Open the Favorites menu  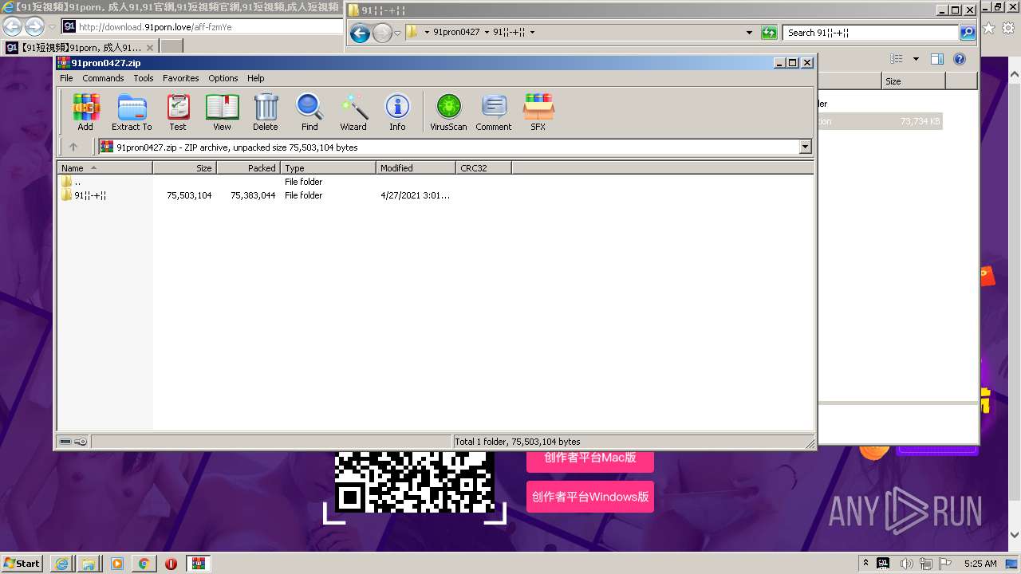(x=181, y=78)
